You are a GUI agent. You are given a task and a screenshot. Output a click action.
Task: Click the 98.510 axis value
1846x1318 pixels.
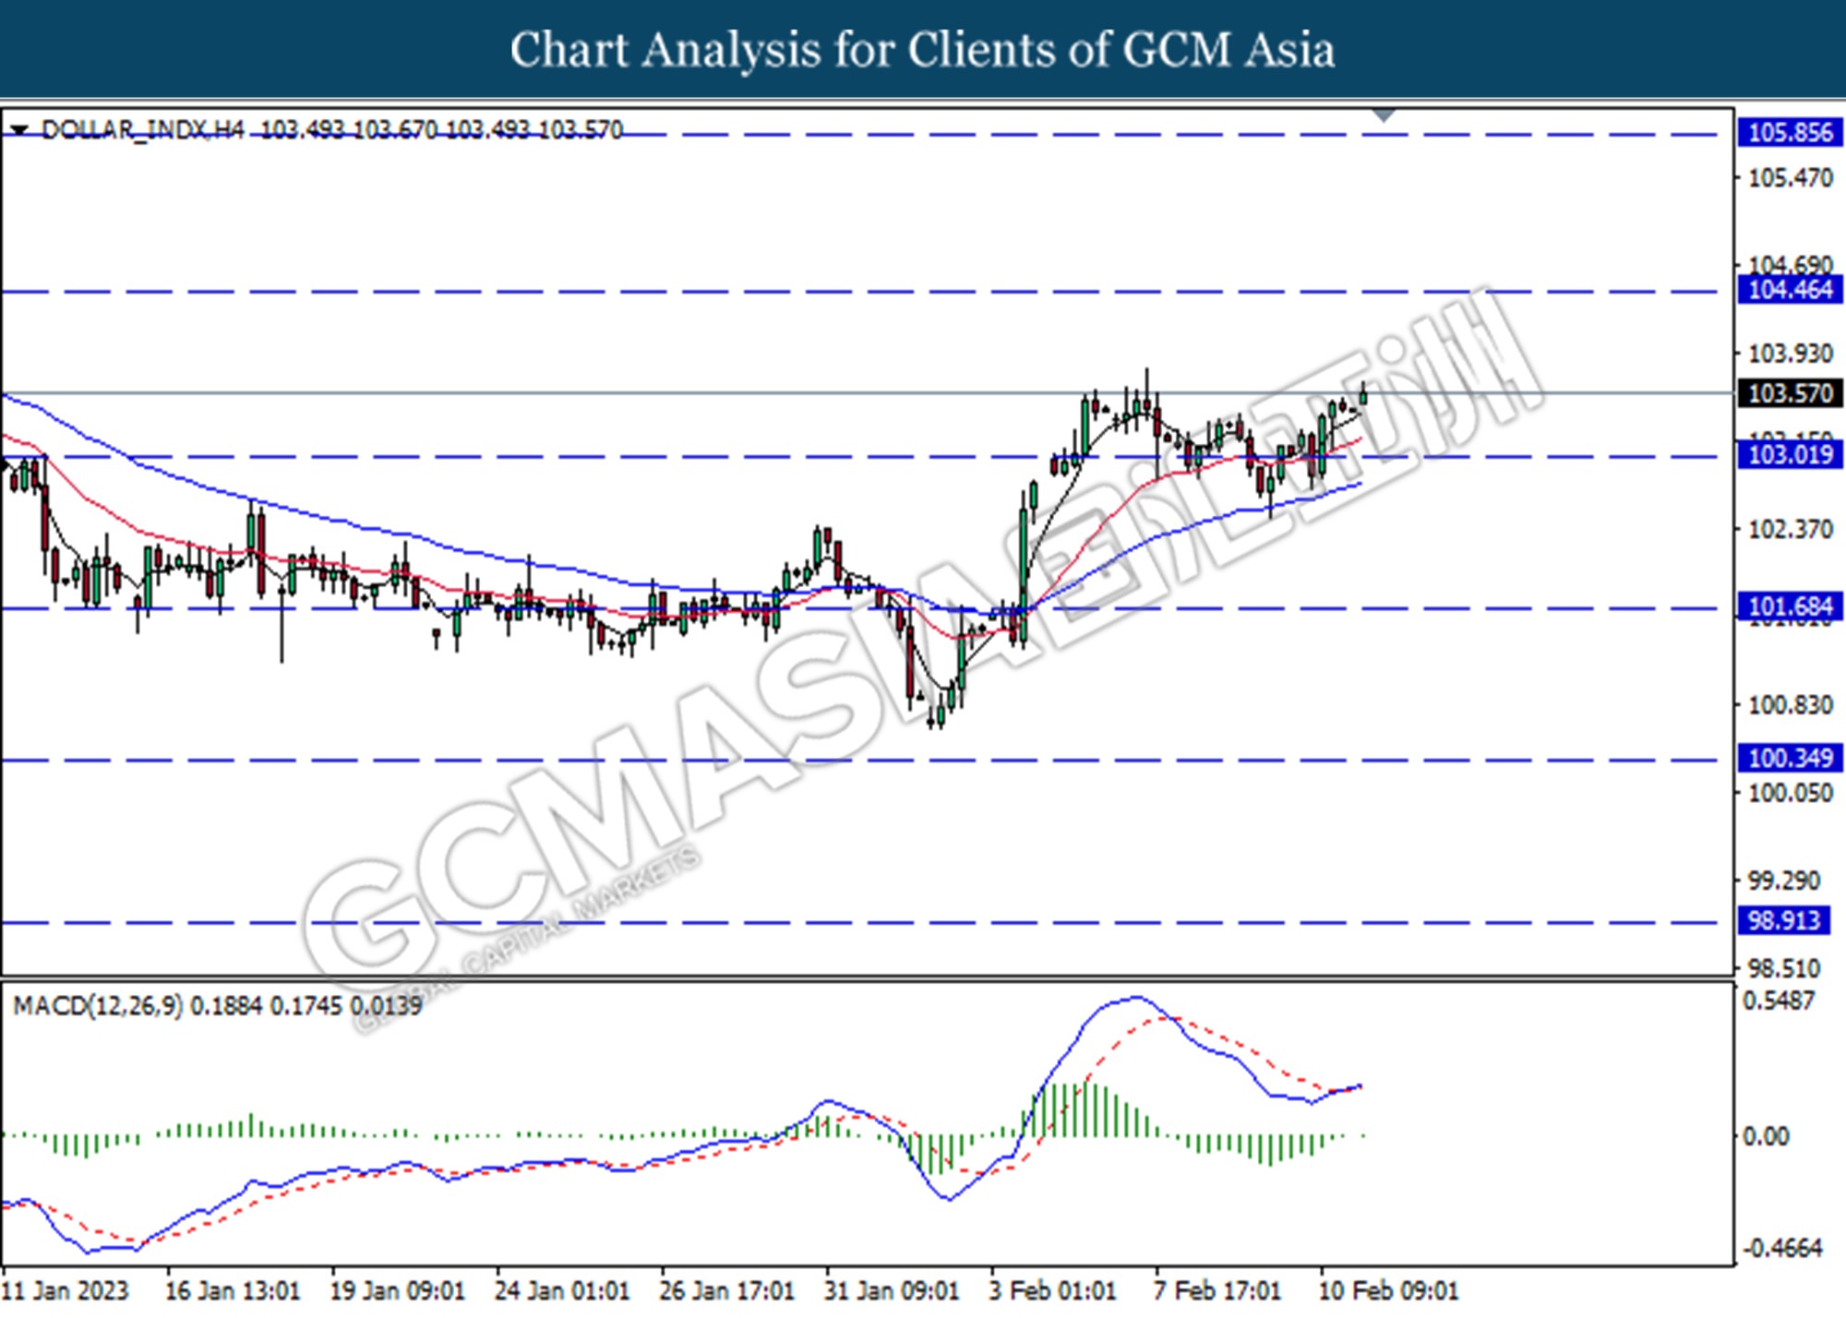[x=1783, y=969]
